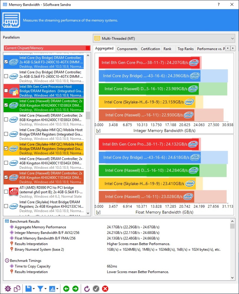Select the green Haswell 23.989GB/s integer bar
Screen dimensions: 239x294
tap(149, 89)
